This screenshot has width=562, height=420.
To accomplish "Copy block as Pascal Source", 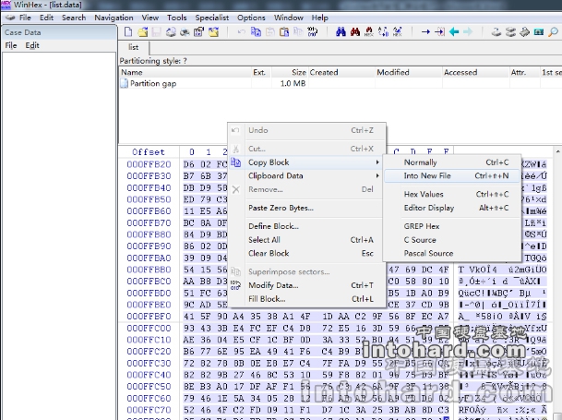I will 452,253.
